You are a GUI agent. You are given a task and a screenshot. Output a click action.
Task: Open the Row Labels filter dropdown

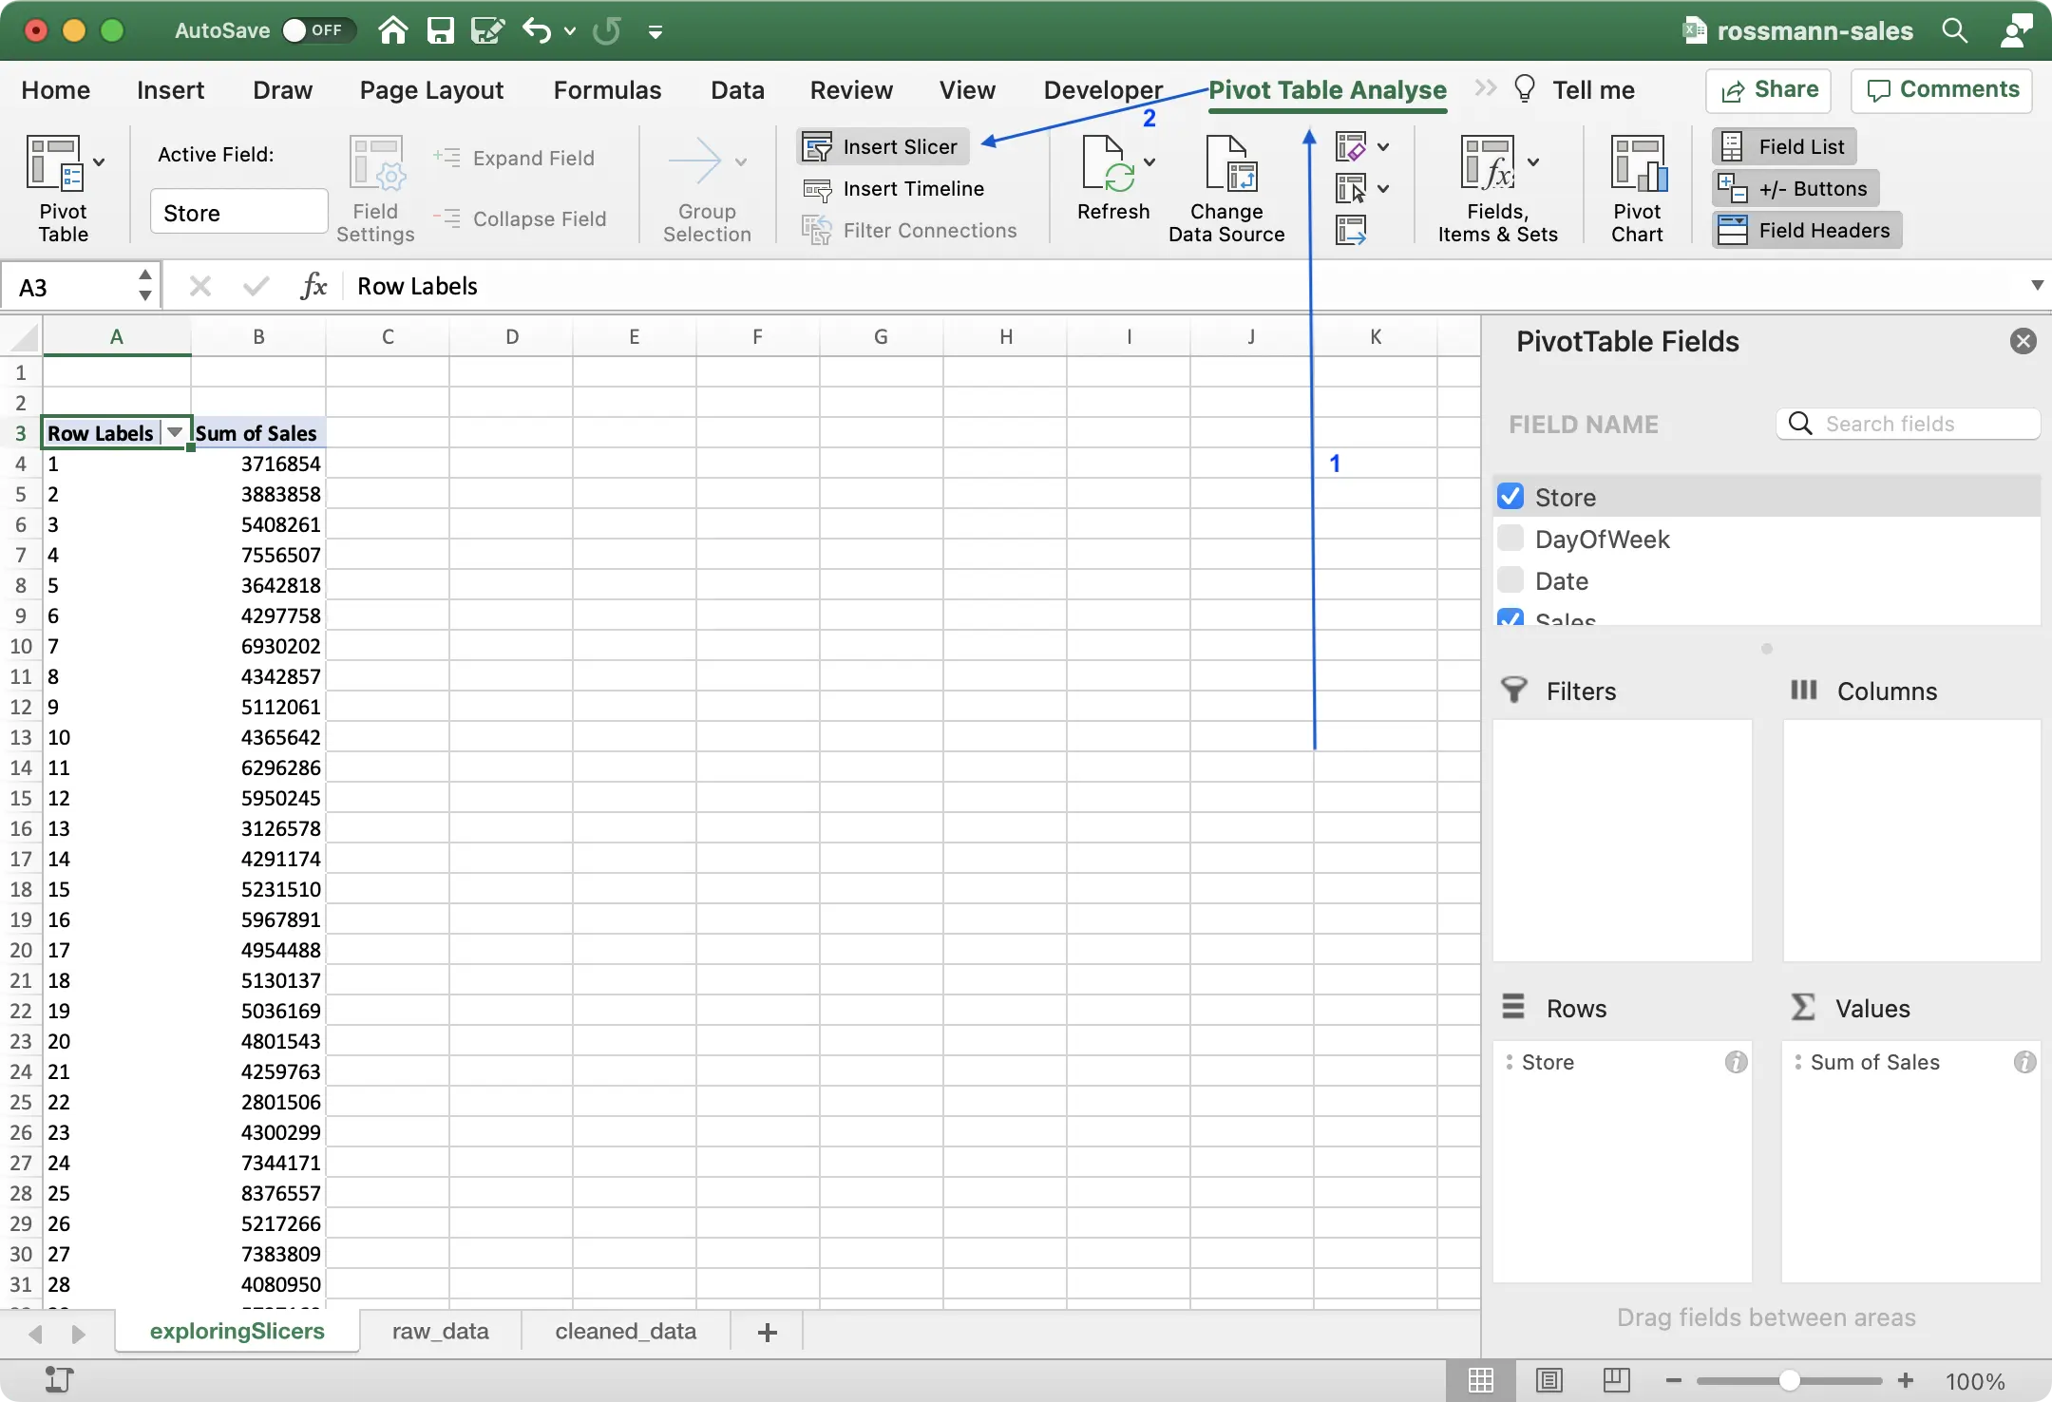(x=175, y=433)
